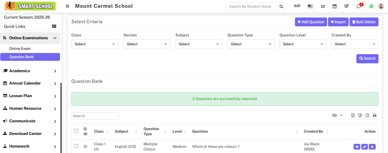Image resolution: width=388 pixels, height=153 pixels.
Task: Open the Class dropdown
Action: click(95, 44)
